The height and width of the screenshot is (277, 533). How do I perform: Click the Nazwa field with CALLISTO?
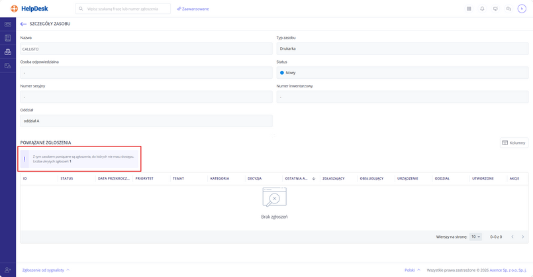[146, 49]
